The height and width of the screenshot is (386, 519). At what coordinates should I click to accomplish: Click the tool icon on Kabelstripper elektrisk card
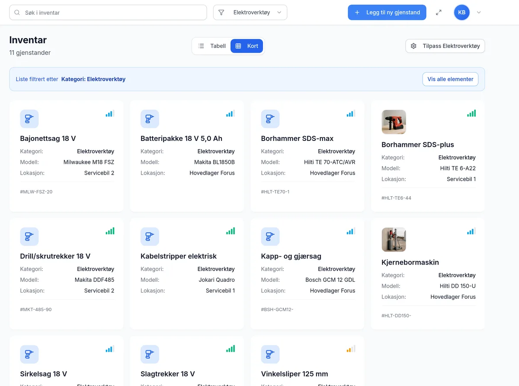(150, 236)
